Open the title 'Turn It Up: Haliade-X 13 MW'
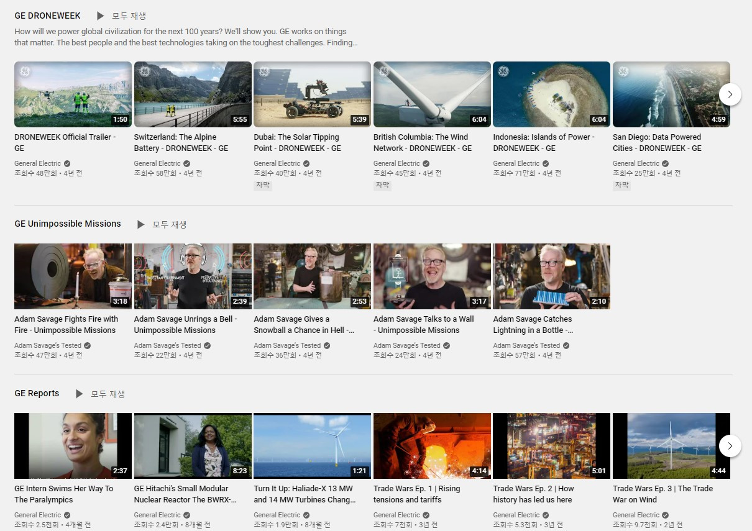The image size is (752, 531). pos(305,494)
